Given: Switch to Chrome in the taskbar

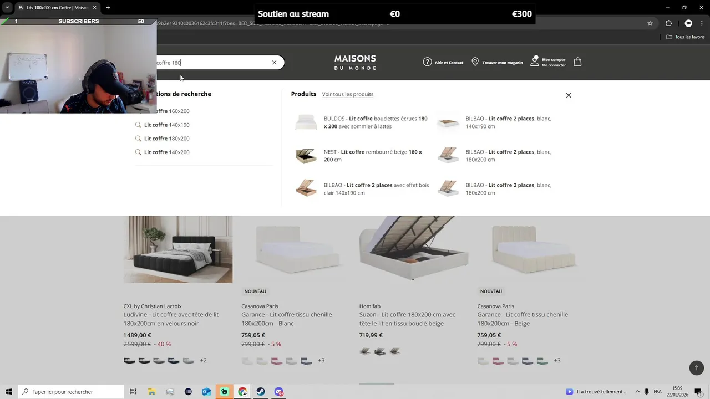Looking at the screenshot, I should tap(242, 392).
